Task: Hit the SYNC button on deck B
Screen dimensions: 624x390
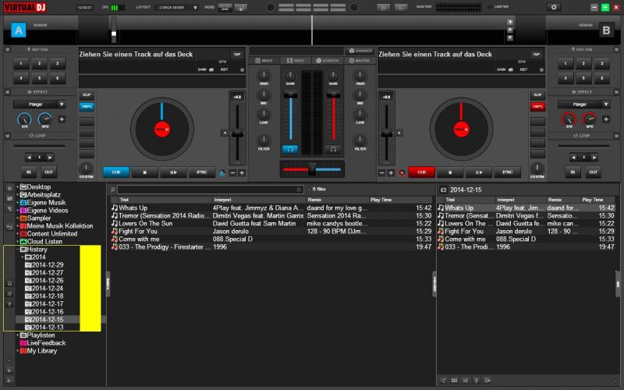Action: [x=507, y=172]
